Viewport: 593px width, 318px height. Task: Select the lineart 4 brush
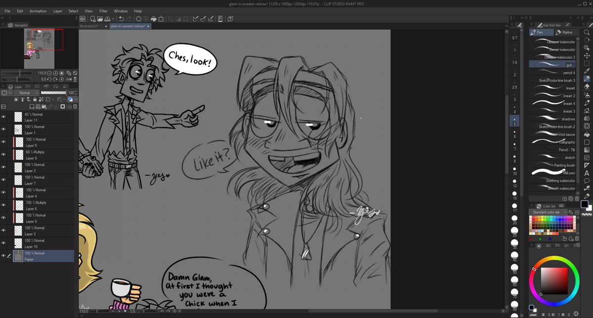(x=552, y=104)
